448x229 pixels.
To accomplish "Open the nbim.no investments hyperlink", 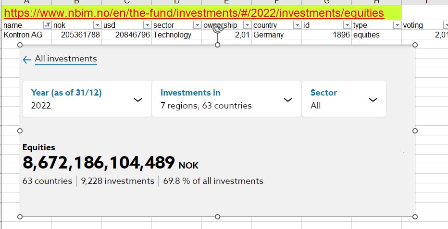I will coord(193,13).
